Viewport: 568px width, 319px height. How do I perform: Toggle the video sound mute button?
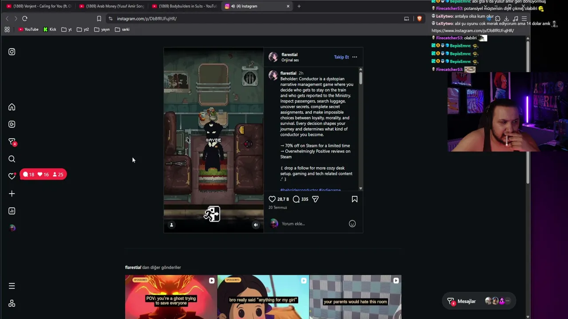(256, 225)
